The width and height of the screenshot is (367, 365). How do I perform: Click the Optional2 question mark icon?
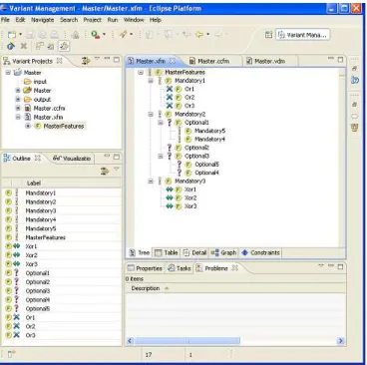[170, 148]
